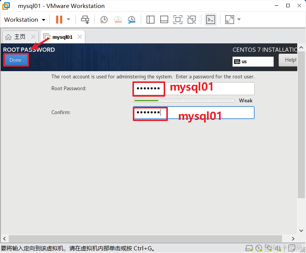Enter full screen mode

tap(178, 19)
